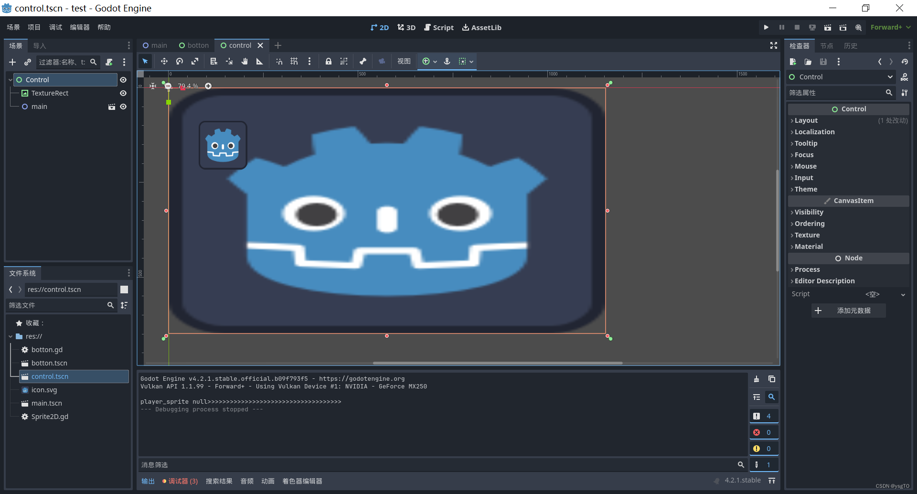Zoom out the canvas view
Viewport: 917px width, 494px height.
tap(168, 86)
